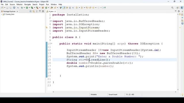The width and height of the screenshot is (184, 103).
Task: Open a Terminal from the toolbar
Action: [14, 8]
